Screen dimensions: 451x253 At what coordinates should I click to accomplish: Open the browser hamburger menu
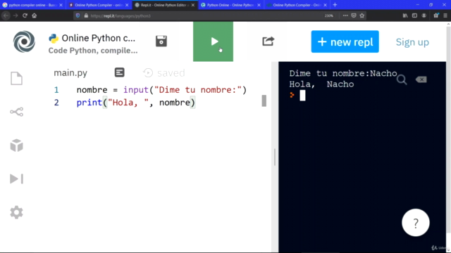pyautogui.click(x=445, y=15)
